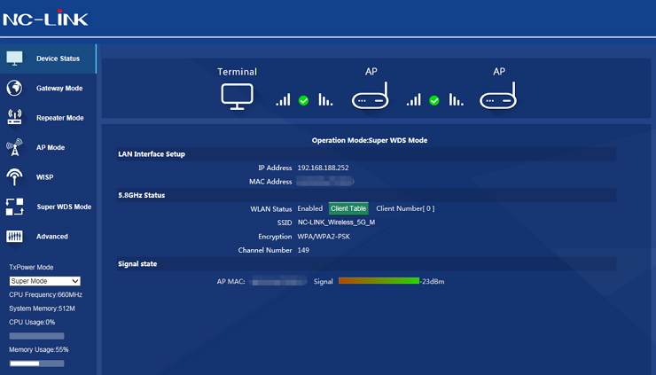Screen dimensions: 656x375
Task: Open the TxPower Mode dropdown
Action: pyautogui.click(x=44, y=281)
